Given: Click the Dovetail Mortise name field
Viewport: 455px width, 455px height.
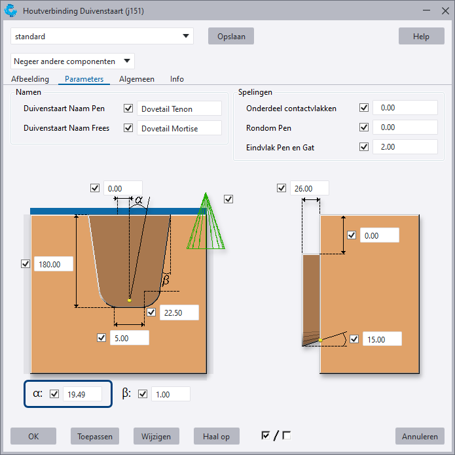Looking at the screenshot, I should (179, 128).
